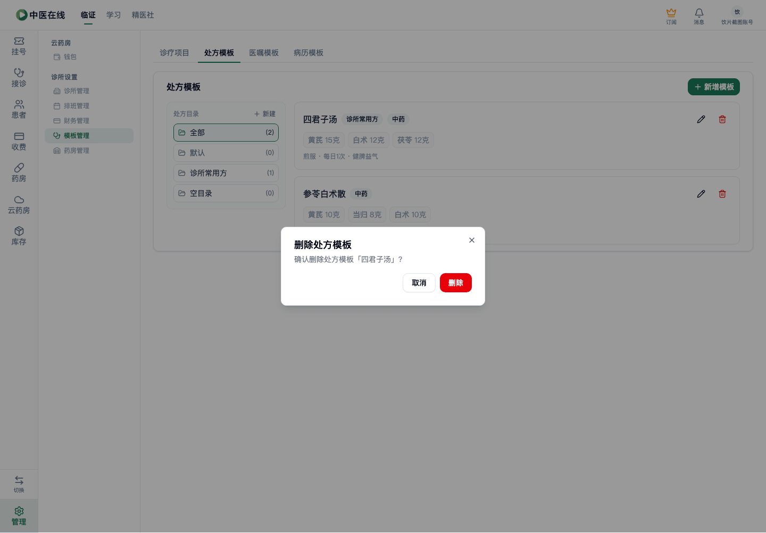The image size is (766, 533).
Task: Open the 消息 bell icon
Action: (x=699, y=16)
